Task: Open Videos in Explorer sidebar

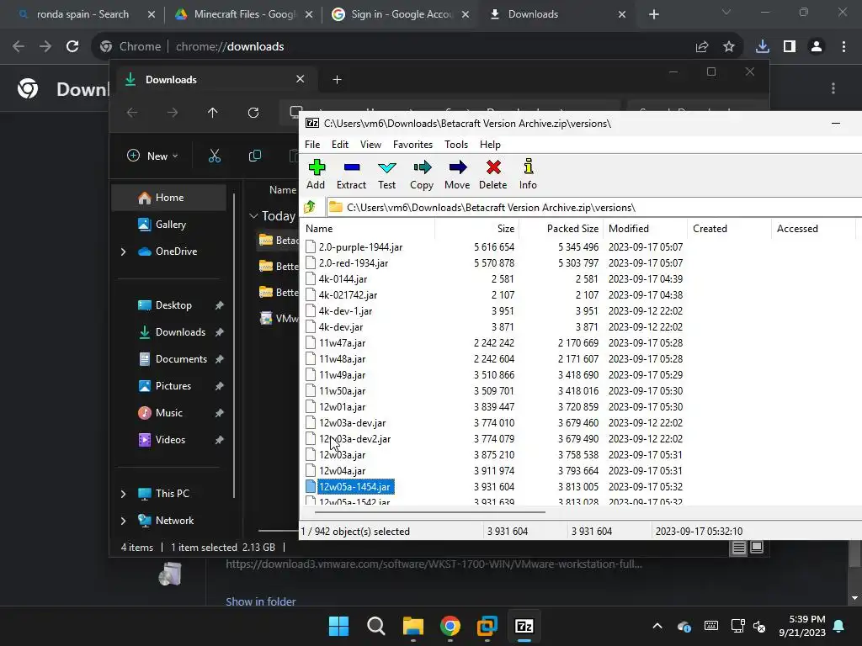Action: click(170, 439)
